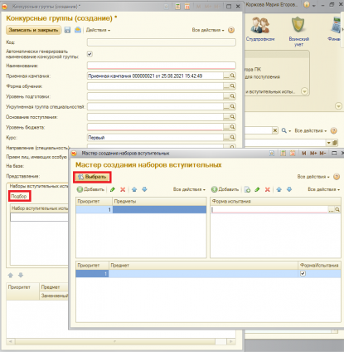Open Все действия in Мастер создания header

coord(313,177)
